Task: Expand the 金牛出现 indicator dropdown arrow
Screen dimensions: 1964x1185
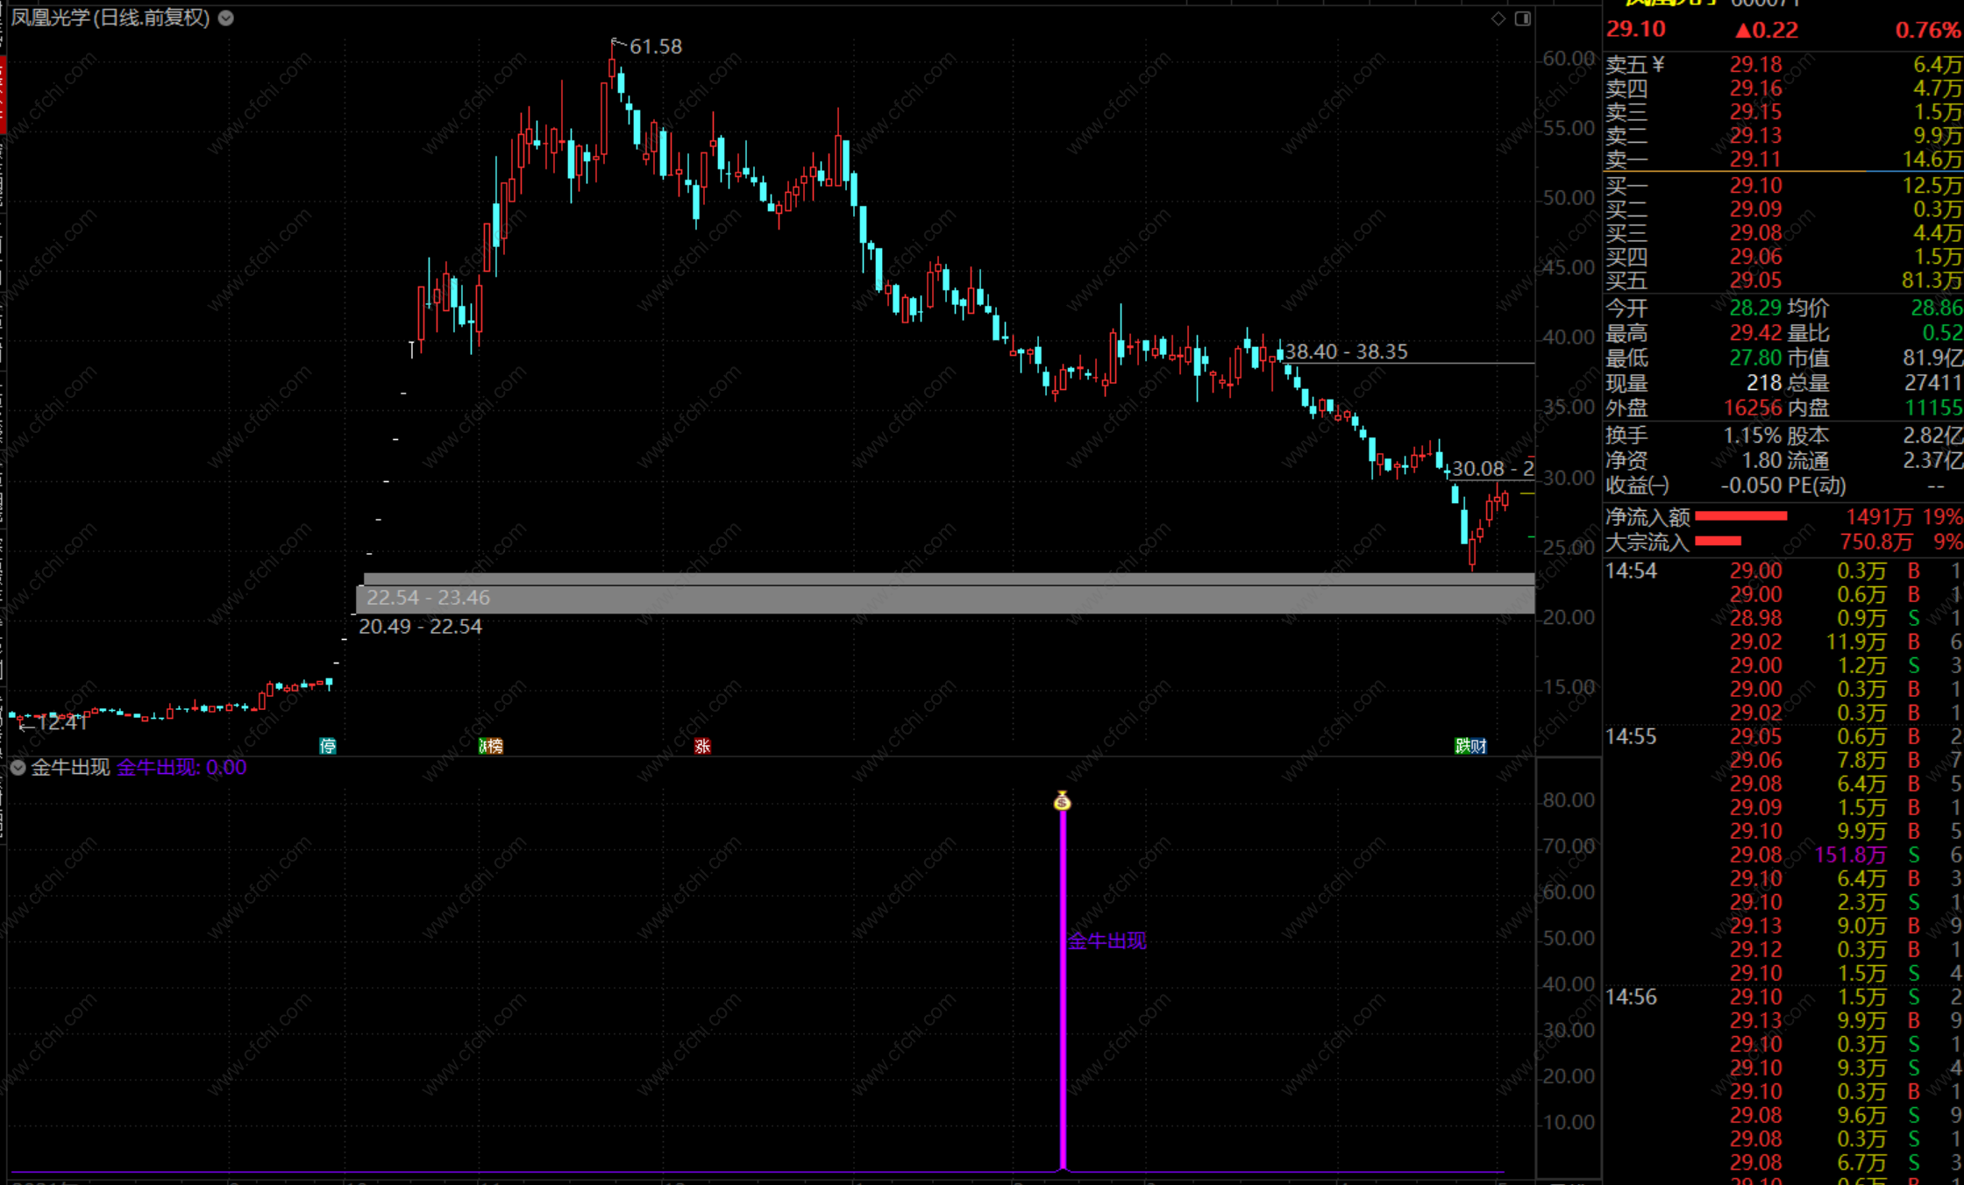Action: (x=18, y=768)
